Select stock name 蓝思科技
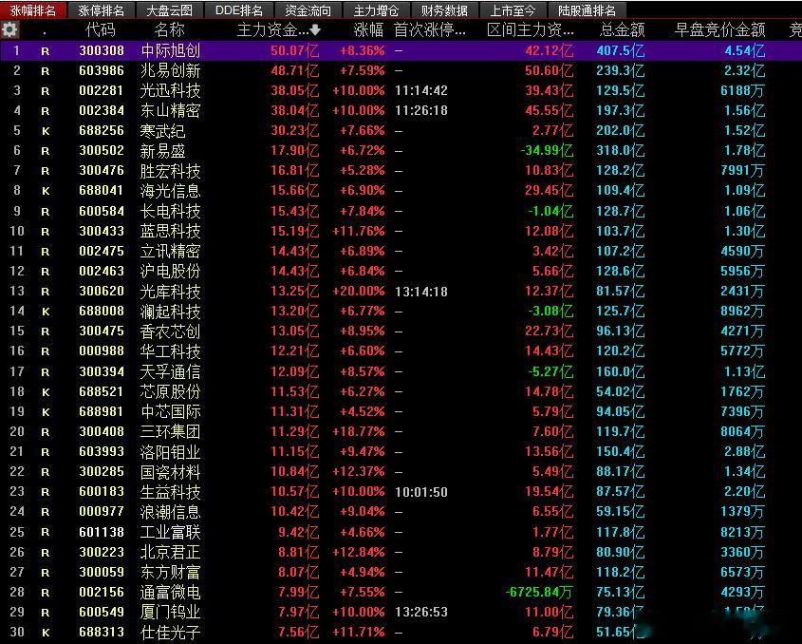This screenshot has width=802, height=644. coord(170,231)
